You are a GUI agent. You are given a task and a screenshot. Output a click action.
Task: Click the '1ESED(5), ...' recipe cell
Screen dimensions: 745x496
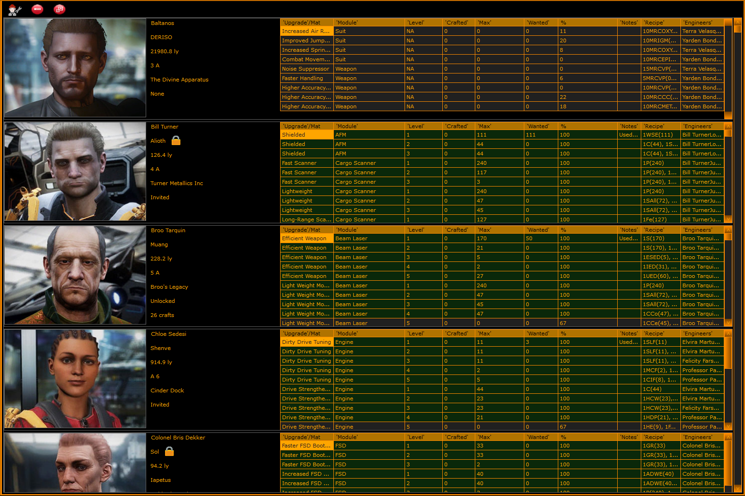(661, 257)
